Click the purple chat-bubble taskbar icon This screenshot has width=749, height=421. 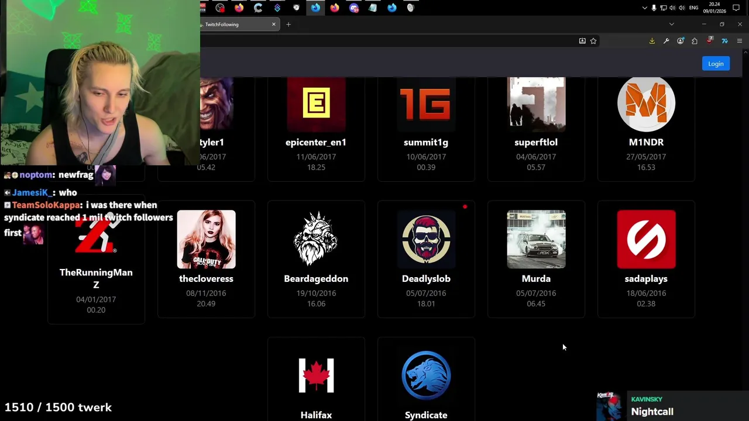(353, 8)
